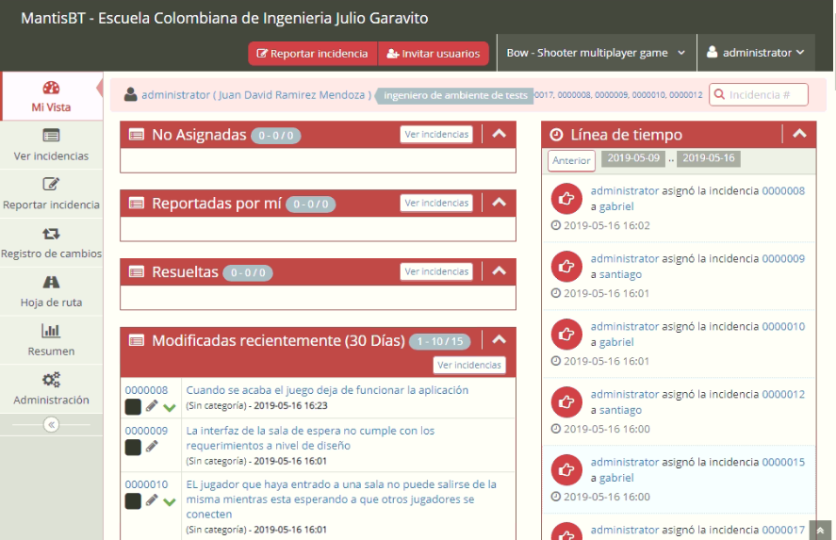Screen dimensions: 836x540
Task: Click Ver incidencias in Reportadas por mí
Action: (x=436, y=204)
